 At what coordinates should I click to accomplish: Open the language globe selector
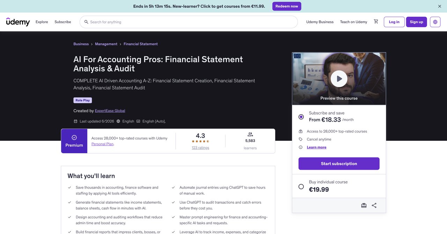pos(435,22)
